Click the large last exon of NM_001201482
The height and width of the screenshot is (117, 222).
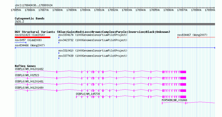click(x=183, y=72)
